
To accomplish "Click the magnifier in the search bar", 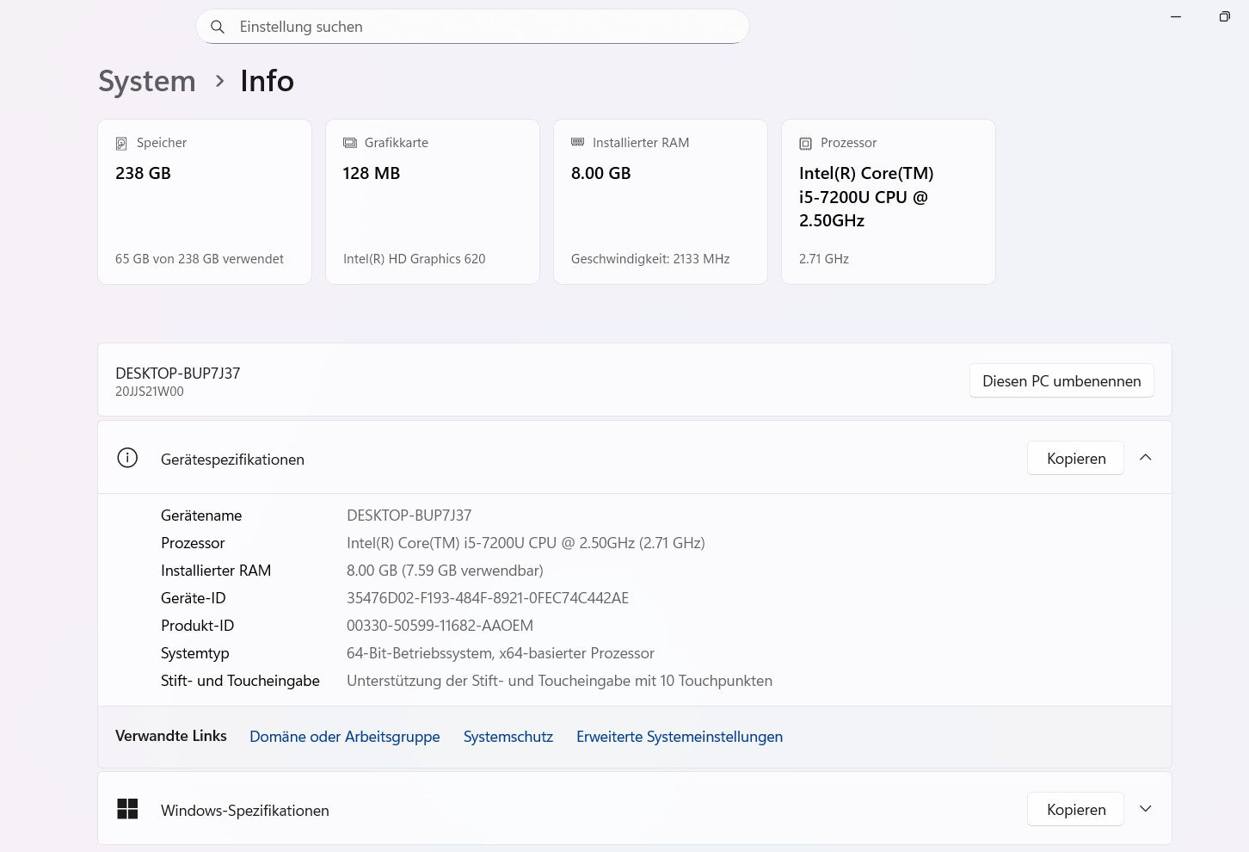I will pyautogui.click(x=218, y=27).
